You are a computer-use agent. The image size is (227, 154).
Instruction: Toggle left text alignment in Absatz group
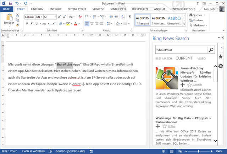(87, 24)
